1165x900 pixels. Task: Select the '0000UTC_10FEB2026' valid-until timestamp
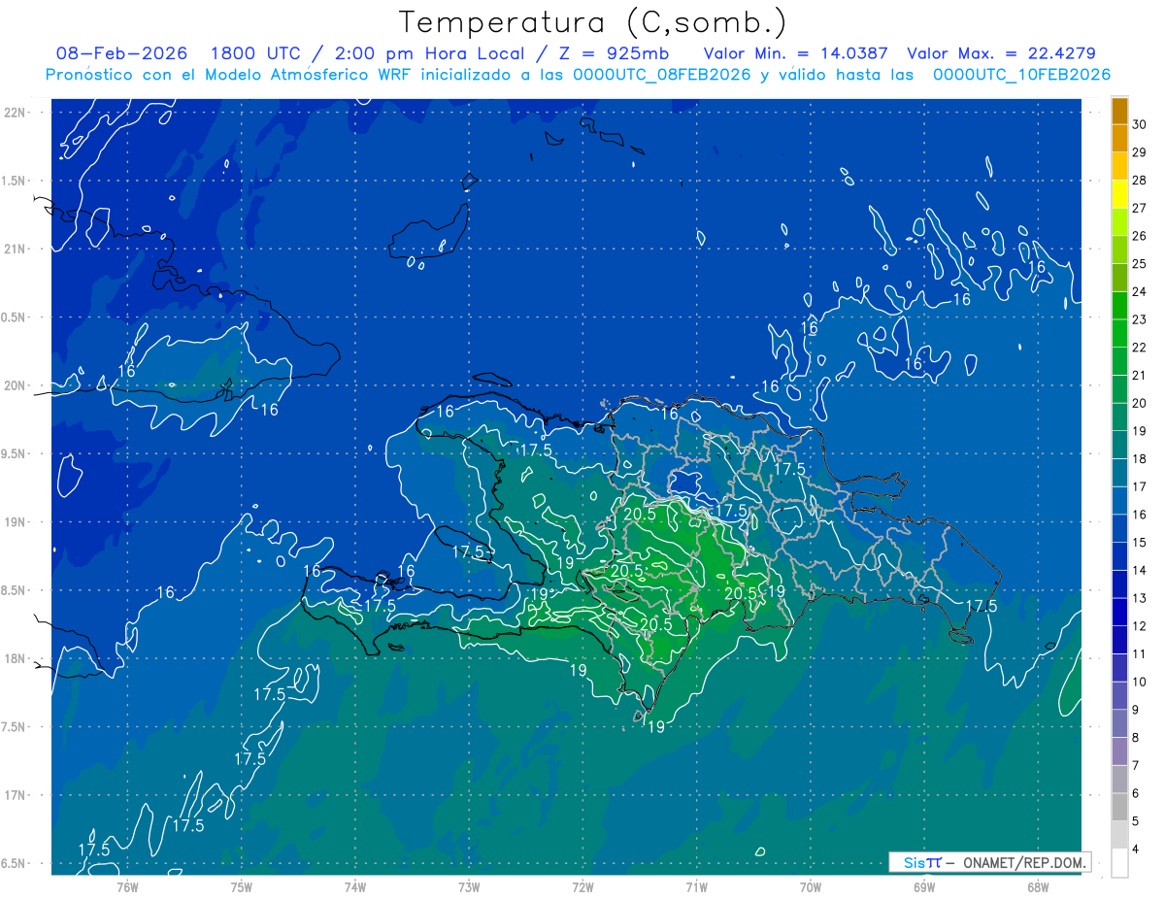click(1022, 75)
